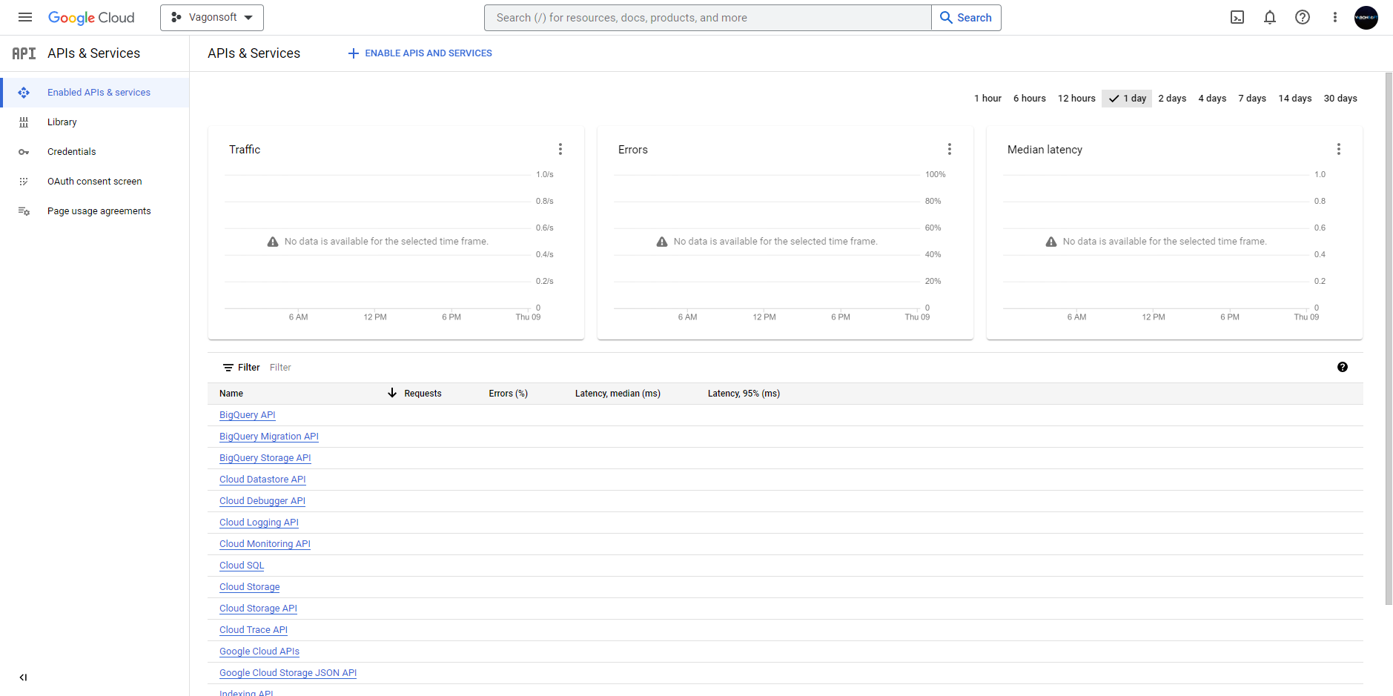
Task: Click the Filter icon above the table
Action: (228, 368)
